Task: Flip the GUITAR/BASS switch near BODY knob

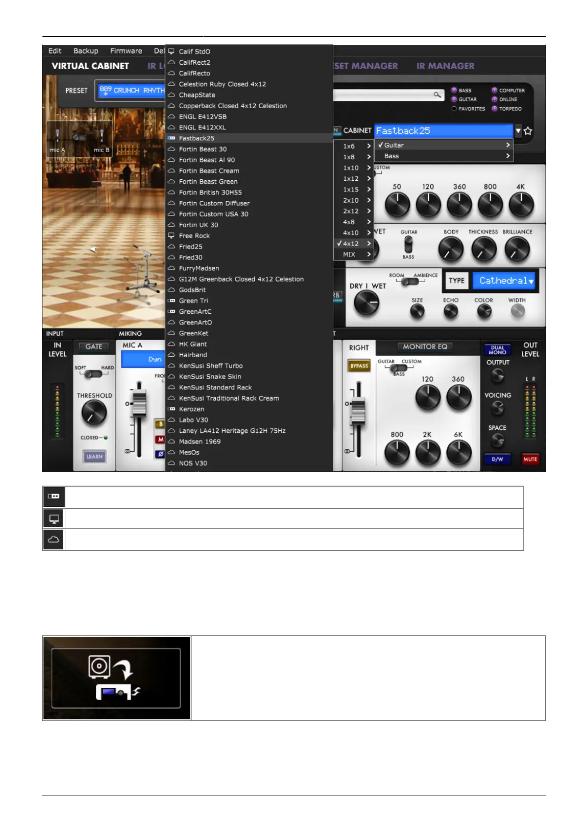Action: (x=408, y=245)
